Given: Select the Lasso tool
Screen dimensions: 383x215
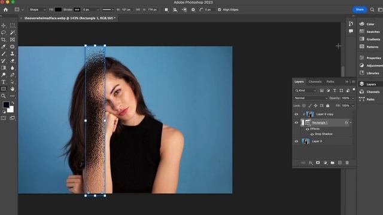Looking at the screenshot, I should click(4, 32).
